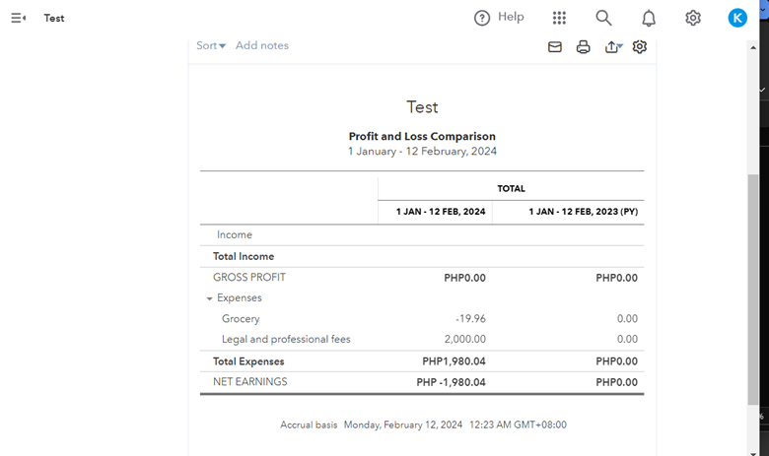769x456 pixels.
Task: Click Add notes link
Action: [x=262, y=45]
